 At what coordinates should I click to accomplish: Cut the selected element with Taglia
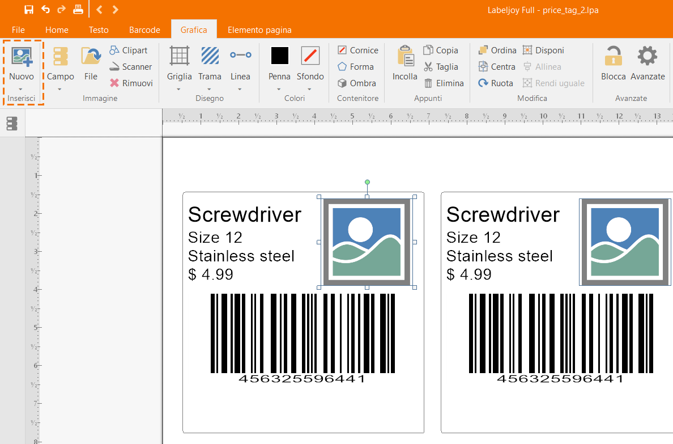[x=440, y=66]
